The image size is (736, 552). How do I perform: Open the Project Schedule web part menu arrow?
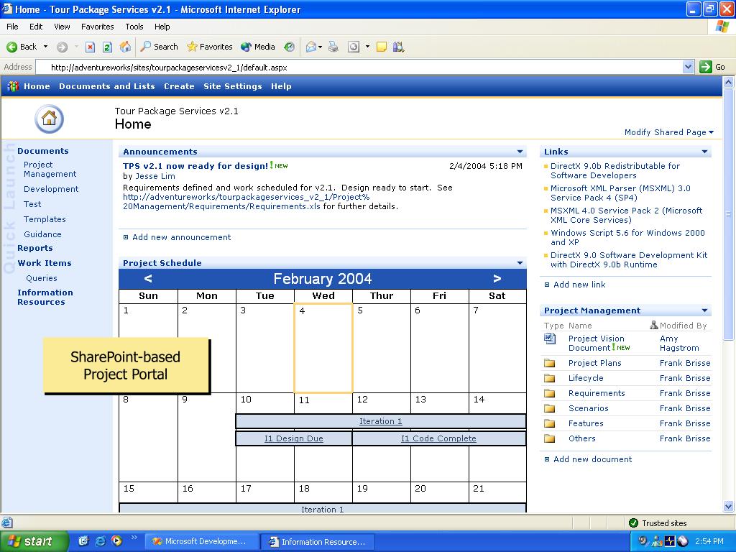(520, 263)
